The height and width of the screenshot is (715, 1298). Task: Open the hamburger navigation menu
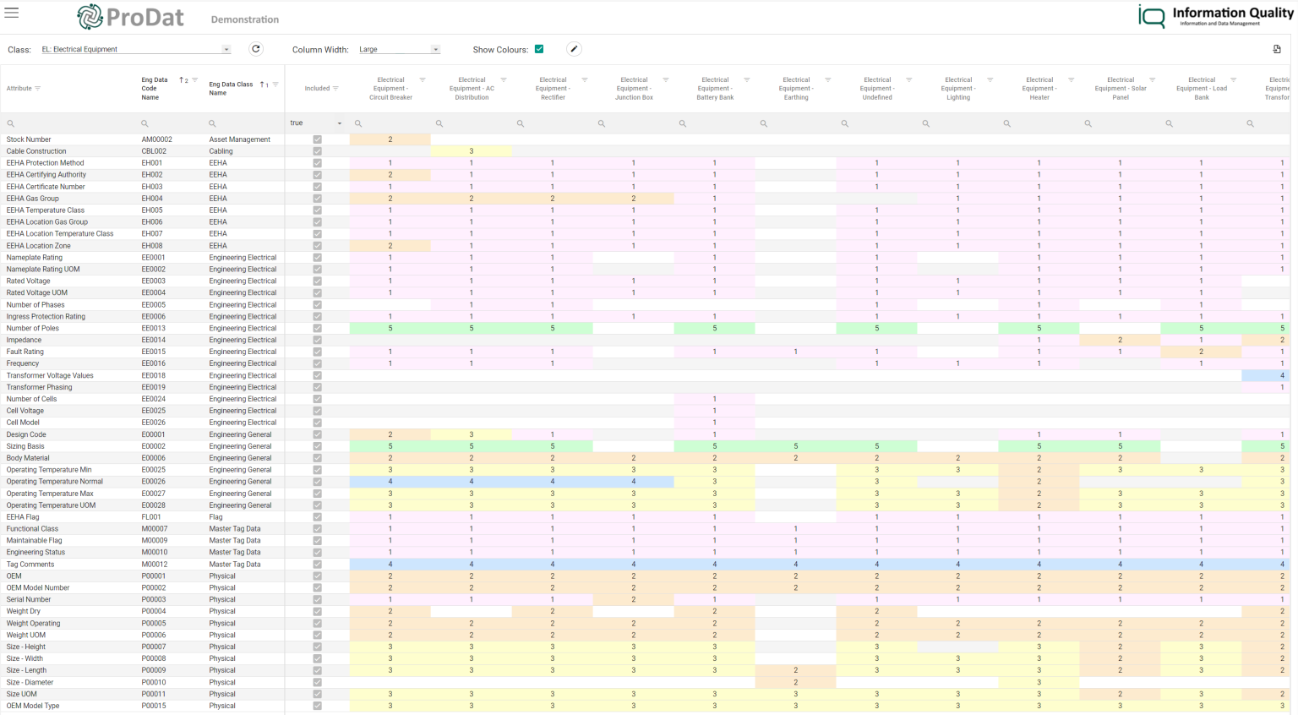pyautogui.click(x=11, y=12)
